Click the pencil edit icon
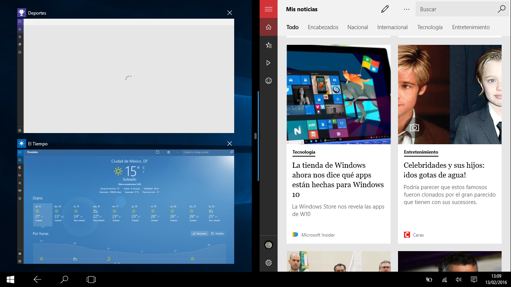Image resolution: width=511 pixels, height=287 pixels. click(x=385, y=9)
